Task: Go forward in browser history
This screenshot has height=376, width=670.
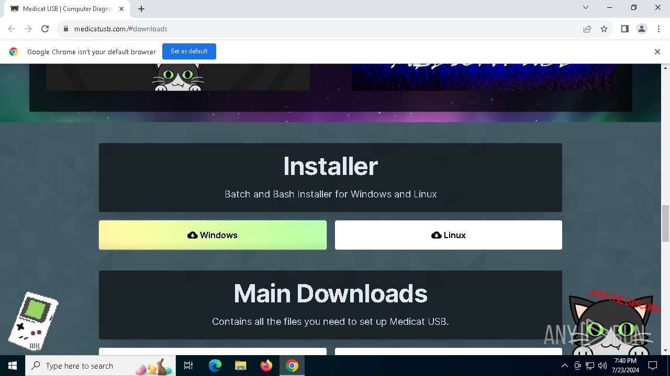Action: 28,29
